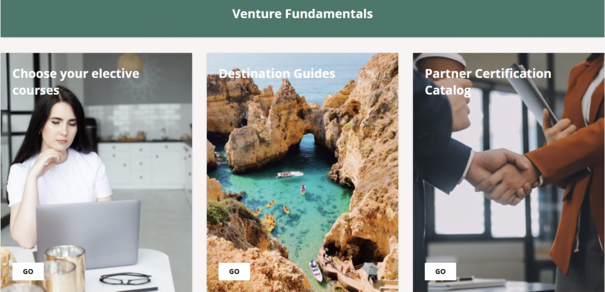Click the boat docked near the cave
The height and width of the screenshot is (292, 605).
coord(315,270)
